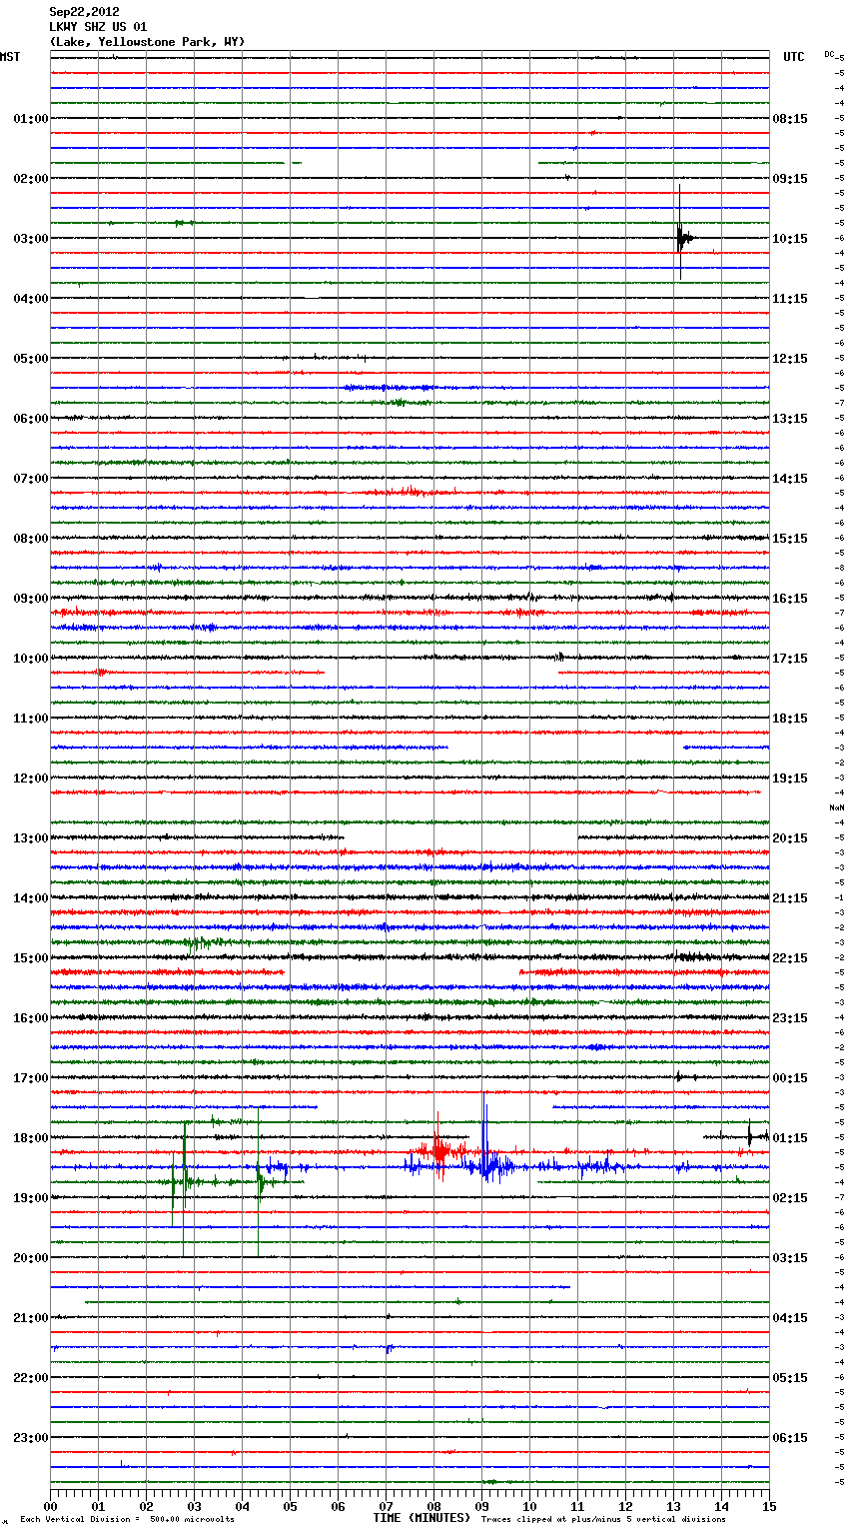
Task: Click the Each Vertical Division scale note
Action: coord(127,1520)
